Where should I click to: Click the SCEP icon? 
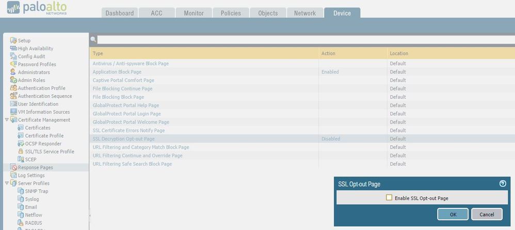[x=20, y=159]
